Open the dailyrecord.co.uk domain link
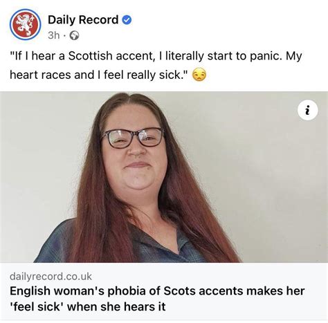Viewport: 328px width, 323px height. (51, 277)
